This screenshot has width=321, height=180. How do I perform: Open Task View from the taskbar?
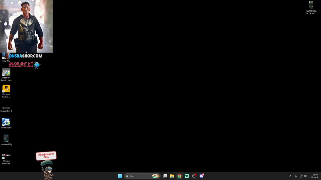[x=165, y=176]
